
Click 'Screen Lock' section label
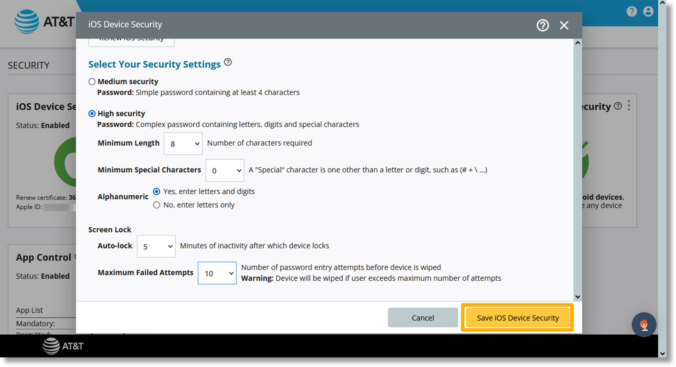click(110, 230)
